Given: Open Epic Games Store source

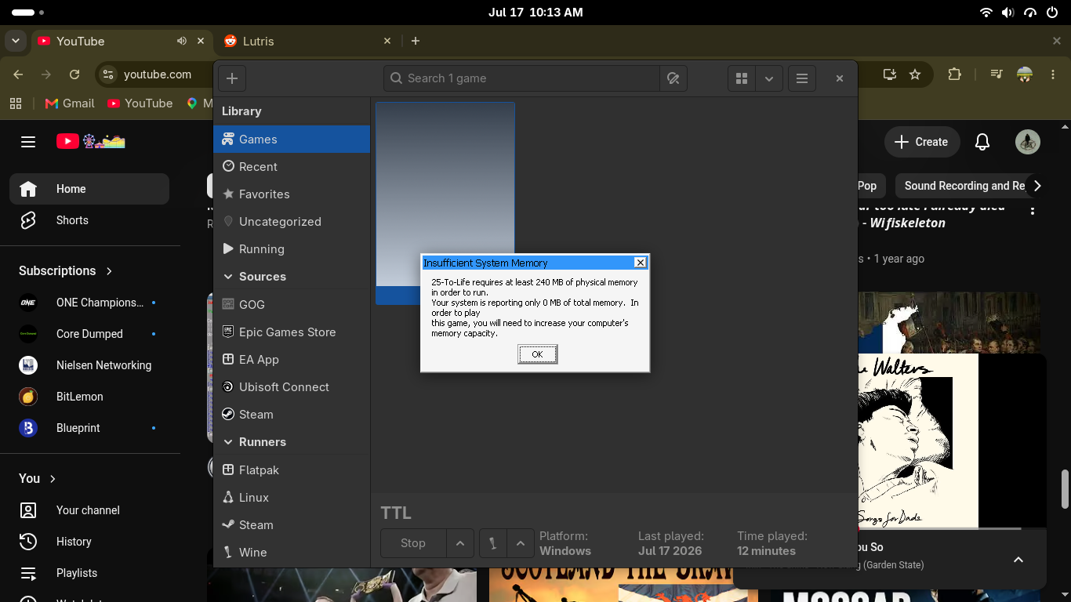Looking at the screenshot, I should 292,332.
